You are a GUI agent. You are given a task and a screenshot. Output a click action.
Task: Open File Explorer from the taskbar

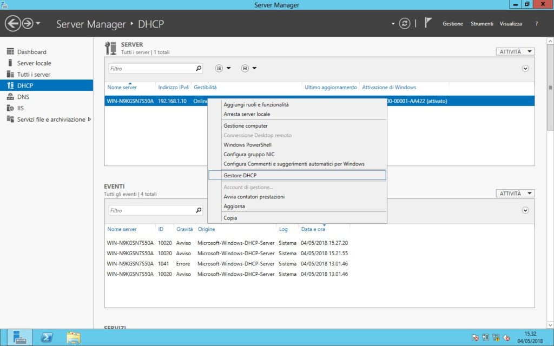click(74, 337)
